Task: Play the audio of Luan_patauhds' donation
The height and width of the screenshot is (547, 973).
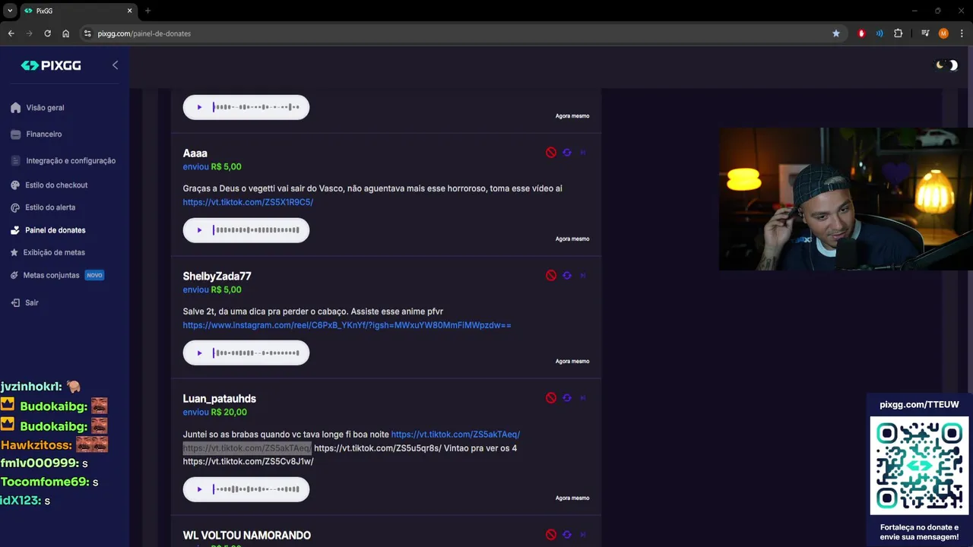Action: 199,489
